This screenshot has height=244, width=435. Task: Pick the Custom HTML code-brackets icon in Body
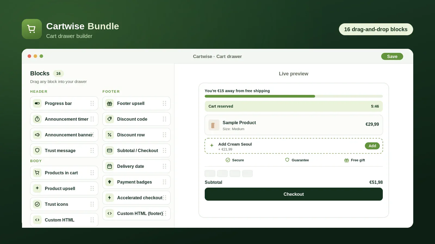tap(37, 220)
